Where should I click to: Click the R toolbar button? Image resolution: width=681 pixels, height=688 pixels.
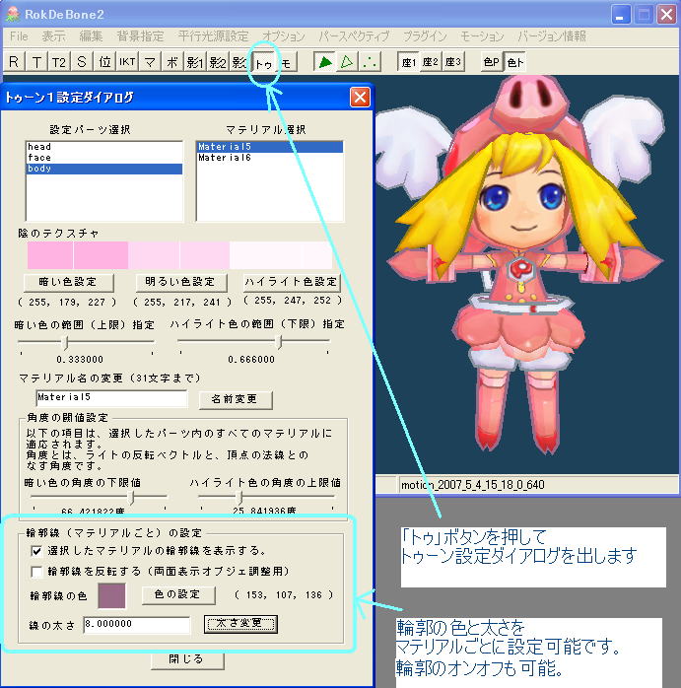point(14,62)
